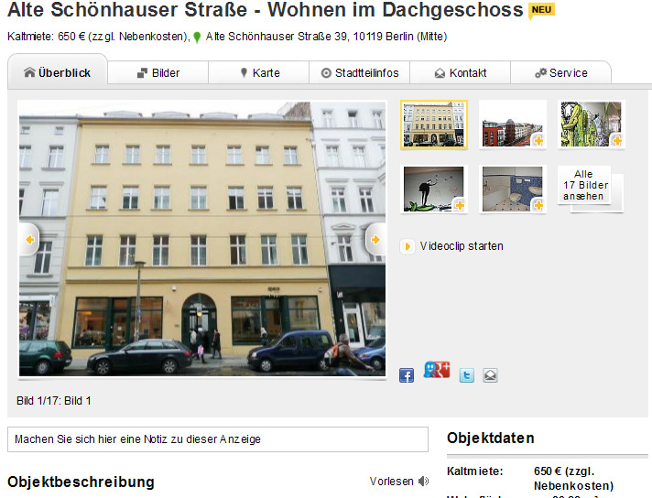Open the Stadtteilinfos tab
652x498 pixels.
(x=360, y=72)
